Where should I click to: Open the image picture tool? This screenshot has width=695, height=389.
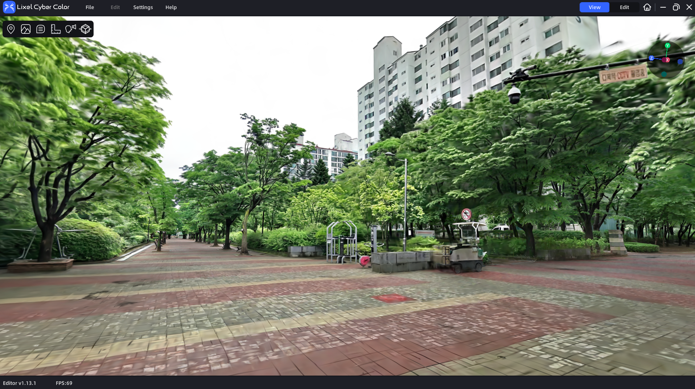(26, 29)
